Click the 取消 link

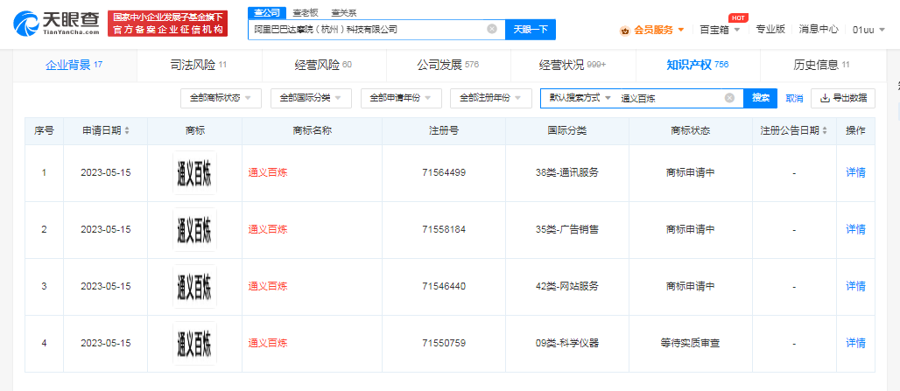(x=794, y=98)
